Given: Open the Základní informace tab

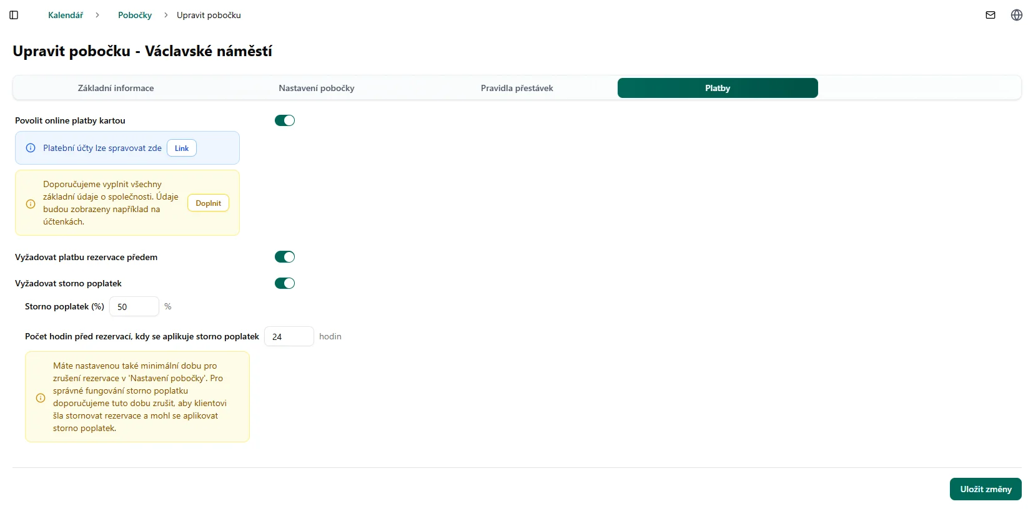Looking at the screenshot, I should coord(116,88).
